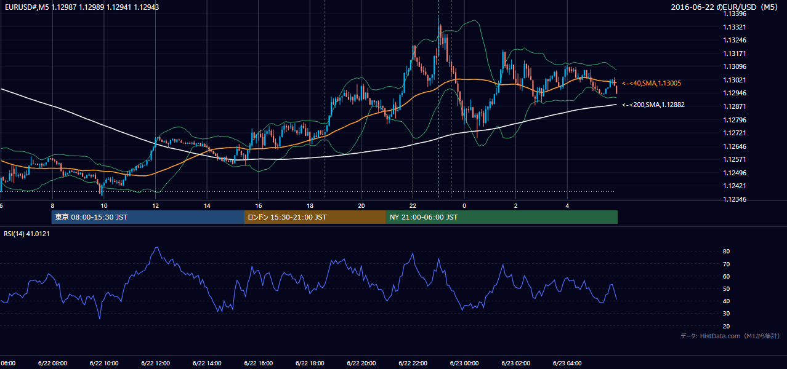Click price axis label 1.12721
Screen dimensions: 787x369
point(735,133)
